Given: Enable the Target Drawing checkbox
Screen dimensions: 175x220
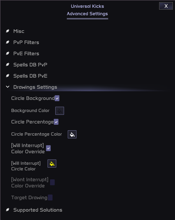Looking at the screenshot, I should pyautogui.click(x=50, y=198).
